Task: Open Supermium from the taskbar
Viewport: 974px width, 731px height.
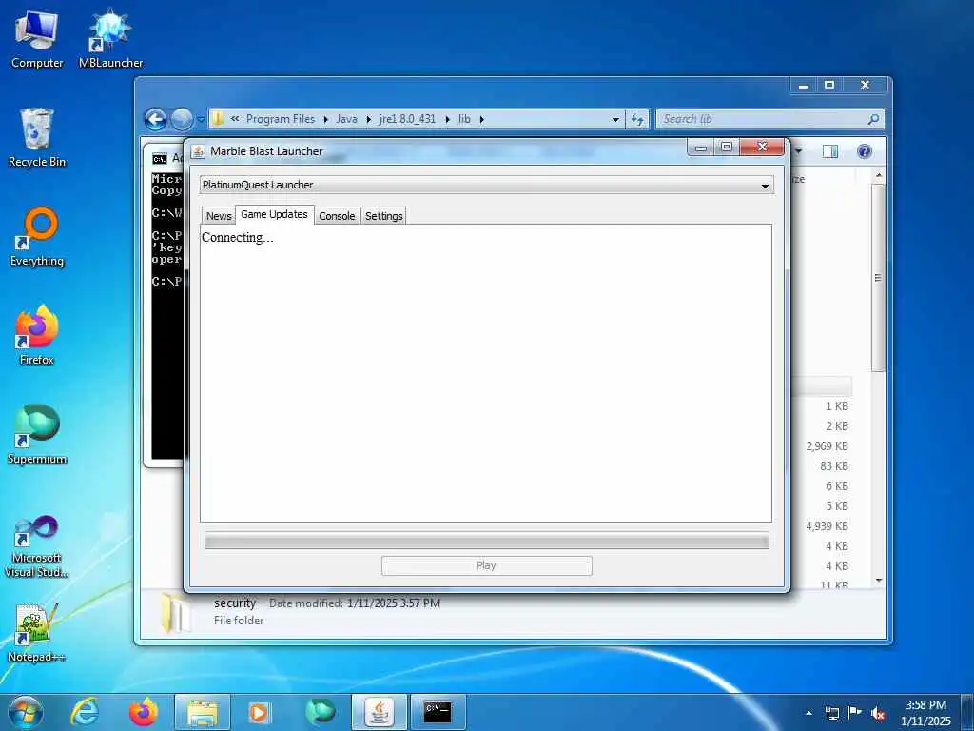Action: [321, 712]
